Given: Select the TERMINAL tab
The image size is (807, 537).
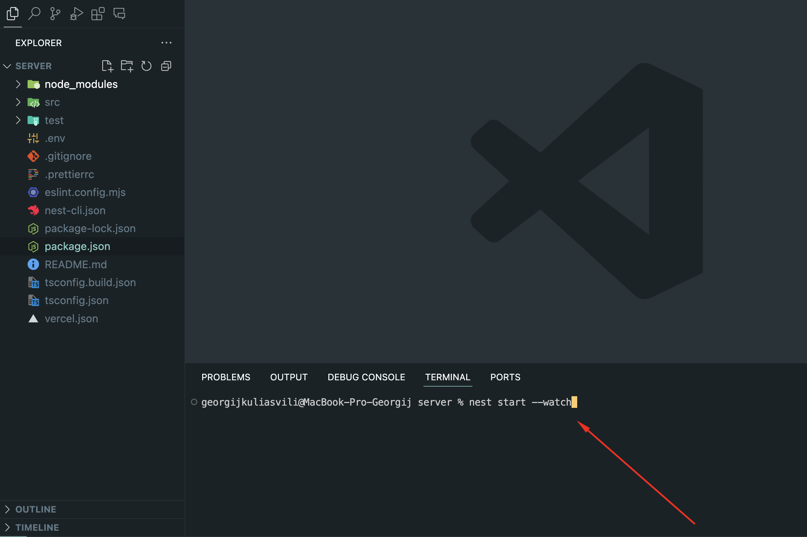Looking at the screenshot, I should point(448,377).
